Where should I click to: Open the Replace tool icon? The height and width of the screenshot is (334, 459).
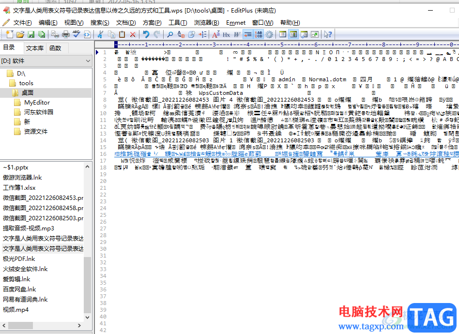tap(181, 34)
